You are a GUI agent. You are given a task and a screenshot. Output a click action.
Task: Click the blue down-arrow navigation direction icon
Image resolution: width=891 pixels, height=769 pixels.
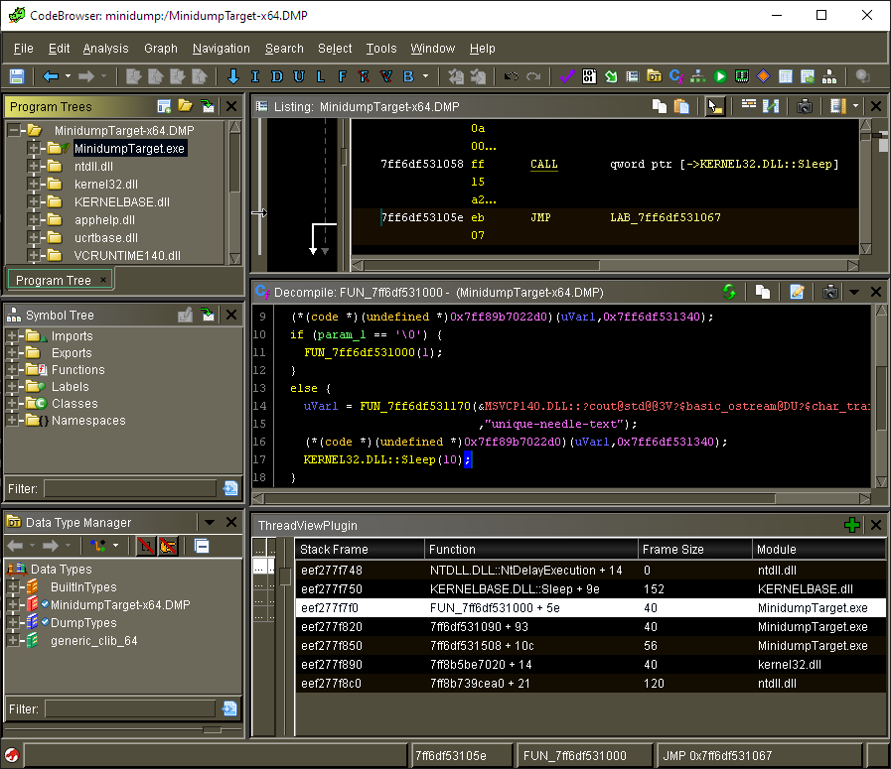point(233,76)
